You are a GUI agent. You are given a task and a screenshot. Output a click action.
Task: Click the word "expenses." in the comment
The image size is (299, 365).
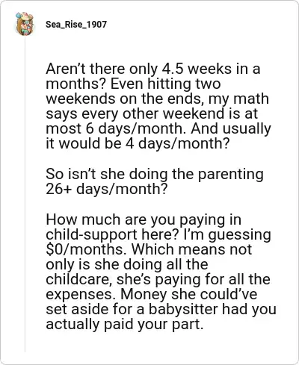click(81, 295)
